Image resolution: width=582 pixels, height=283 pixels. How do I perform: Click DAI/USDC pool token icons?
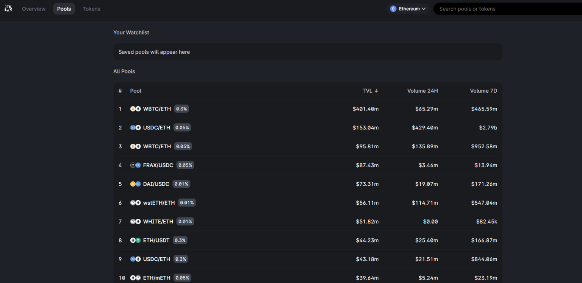(135, 184)
